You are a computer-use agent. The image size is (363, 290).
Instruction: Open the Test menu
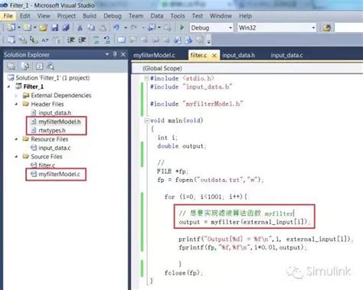[198, 16]
